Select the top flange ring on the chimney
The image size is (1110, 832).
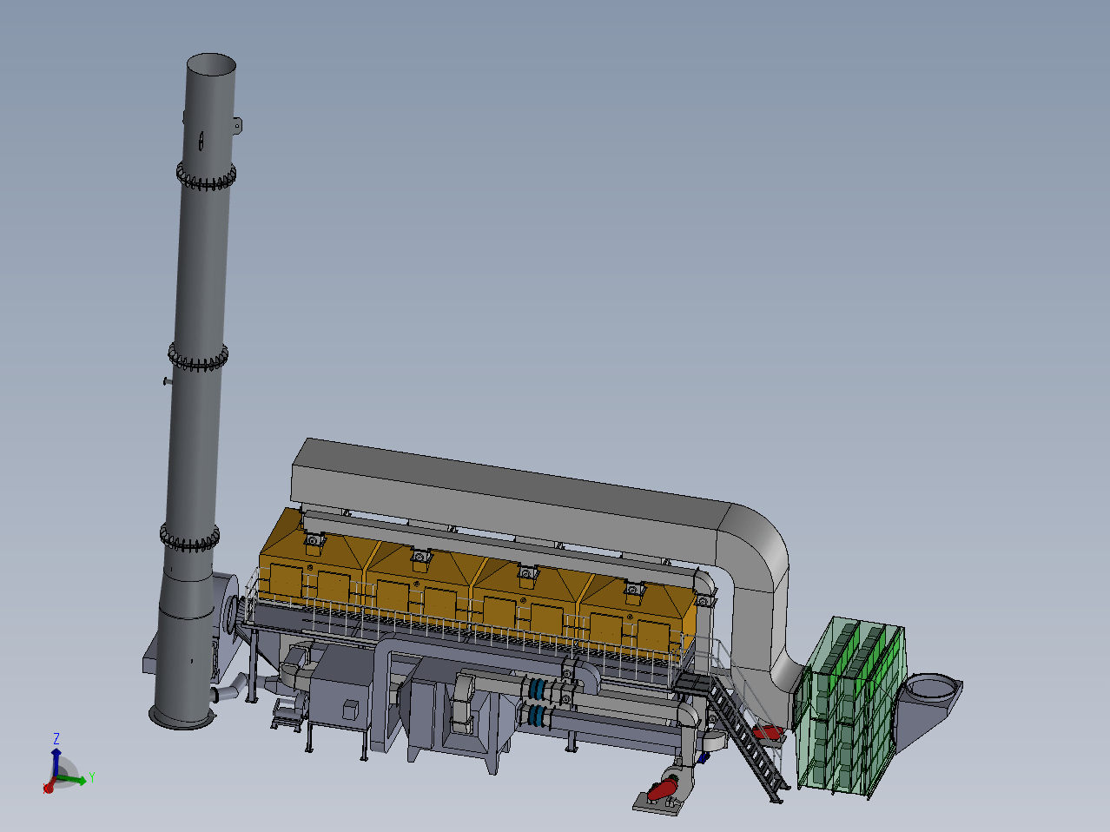coord(206,175)
